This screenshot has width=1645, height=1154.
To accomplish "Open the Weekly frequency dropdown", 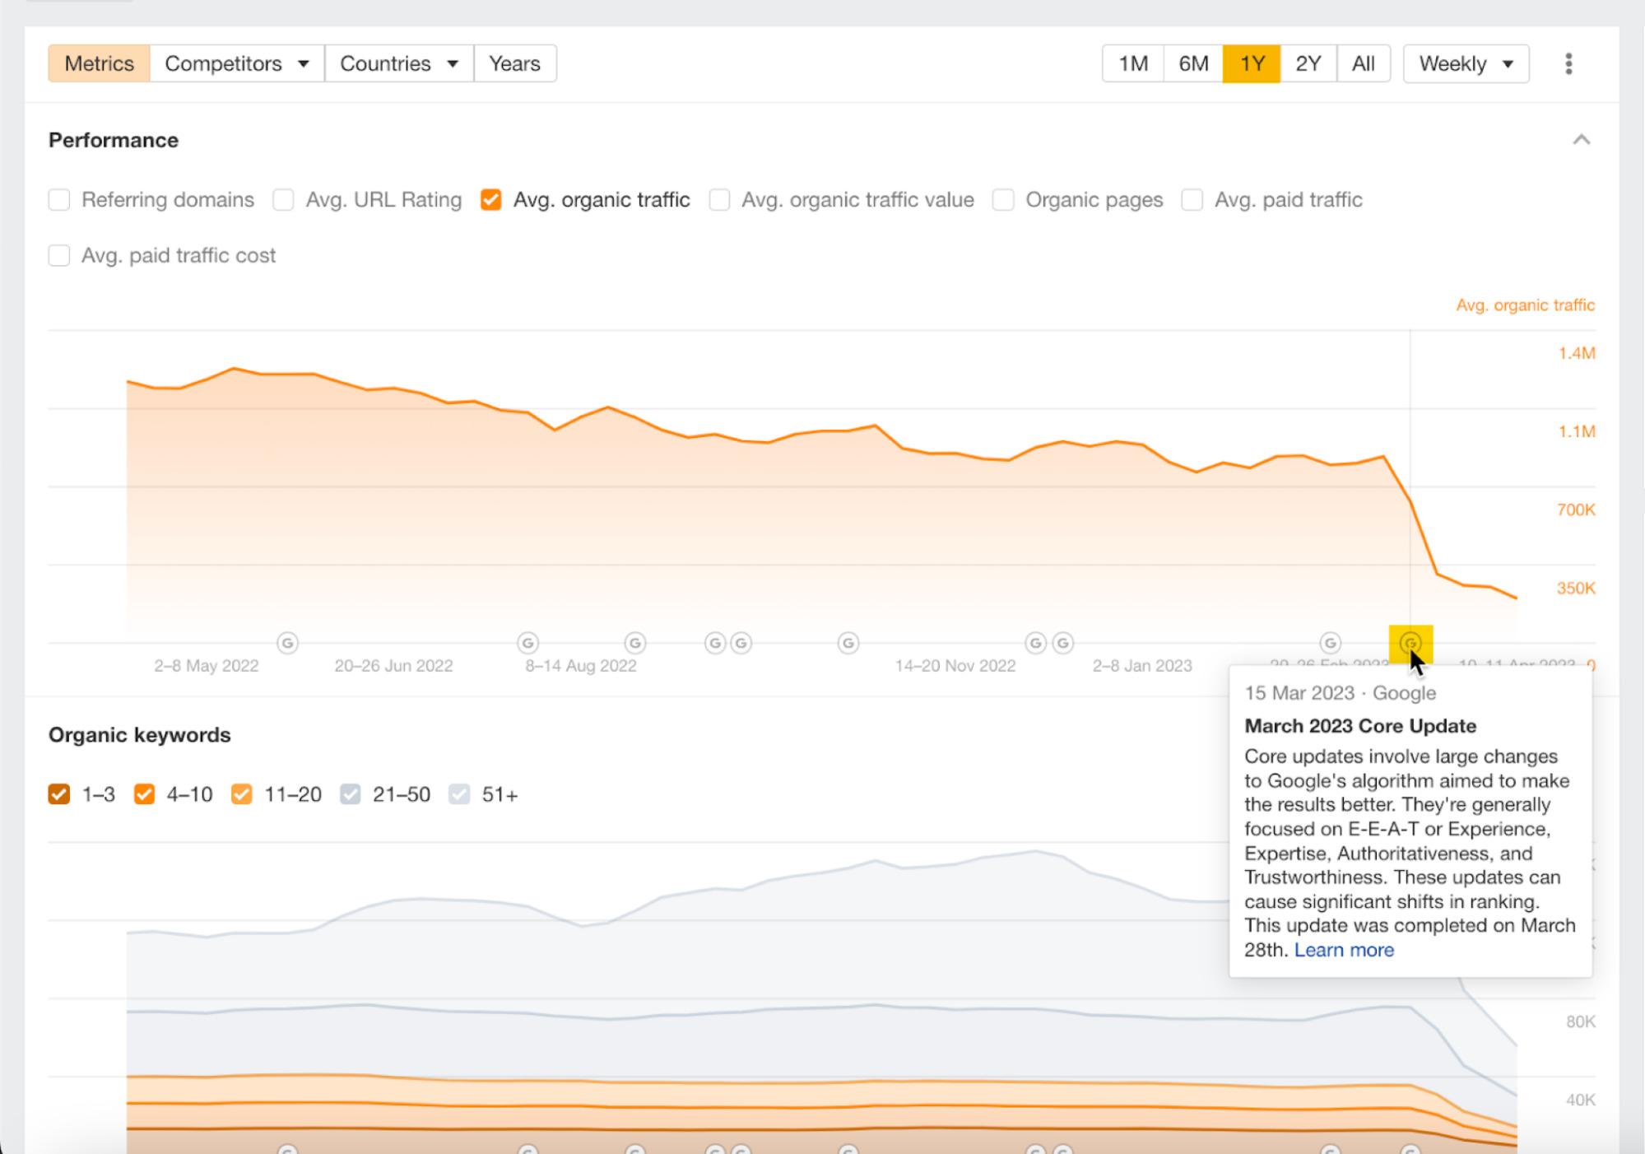I will pos(1469,63).
